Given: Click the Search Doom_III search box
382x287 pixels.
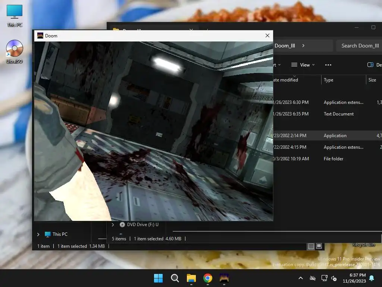Looking at the screenshot, I should click(359, 46).
